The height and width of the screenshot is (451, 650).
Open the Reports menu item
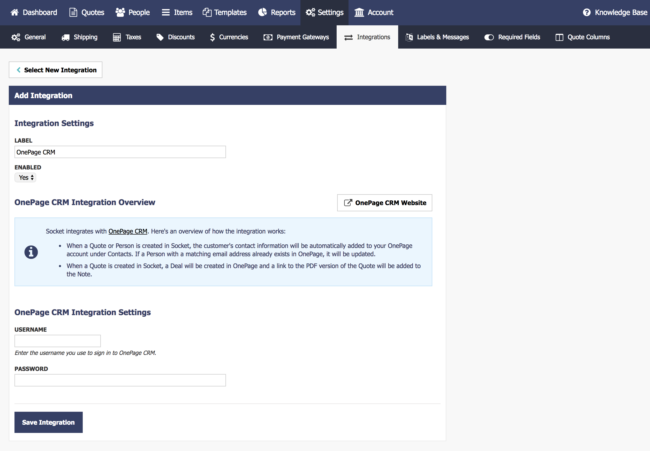277,12
